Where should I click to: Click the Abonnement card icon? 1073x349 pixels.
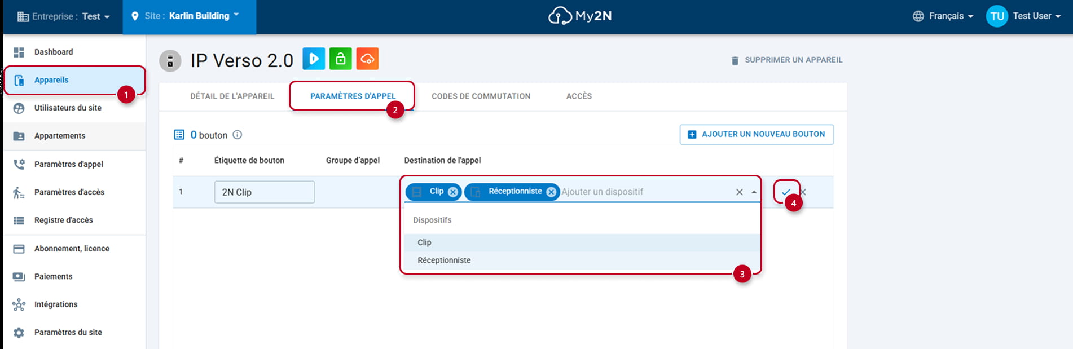[19, 249]
